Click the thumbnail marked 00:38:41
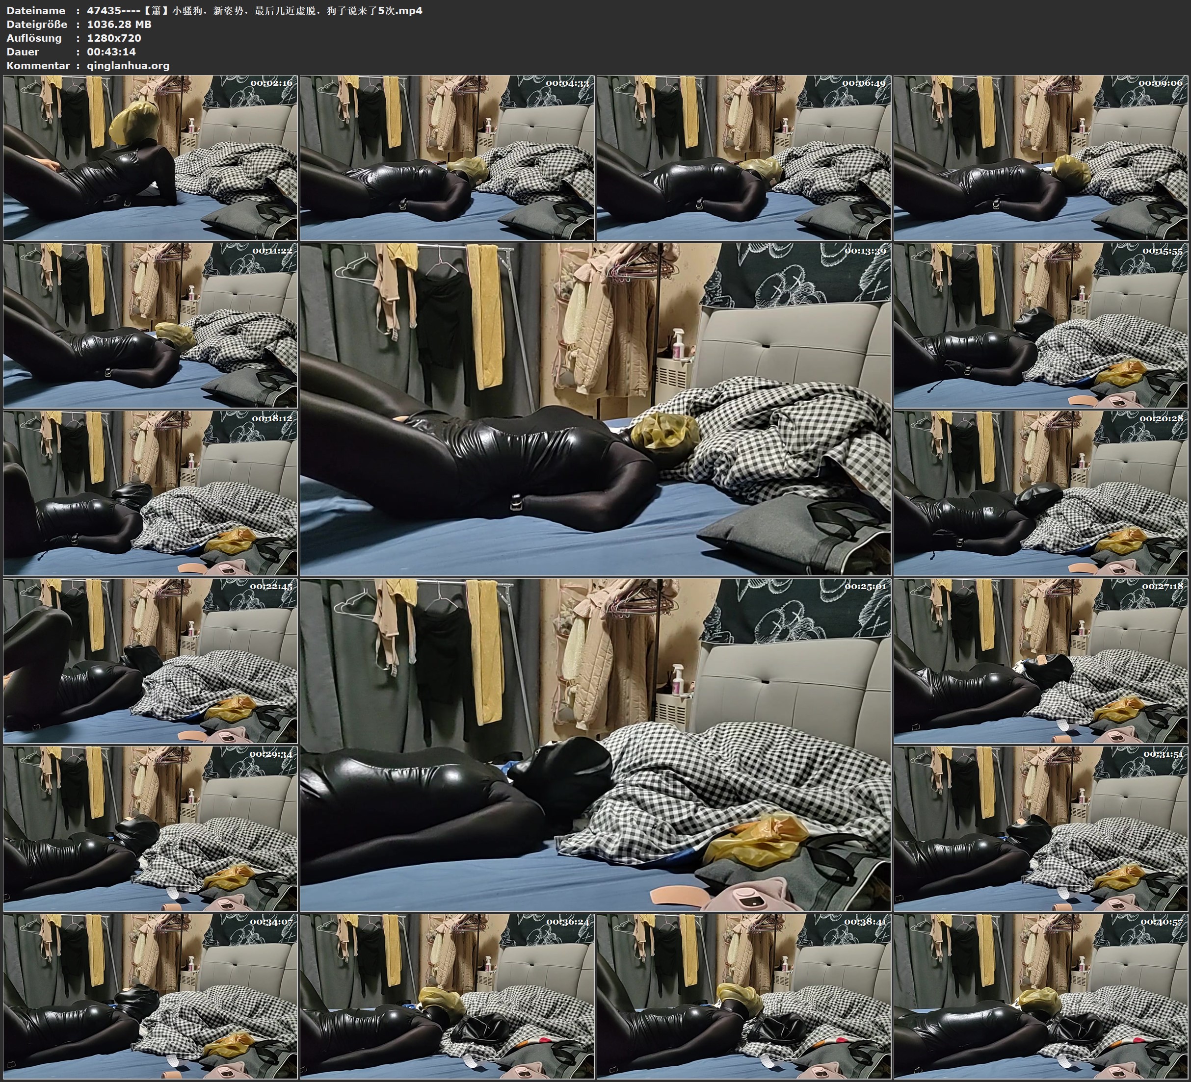The image size is (1191, 1082). pyautogui.click(x=744, y=996)
